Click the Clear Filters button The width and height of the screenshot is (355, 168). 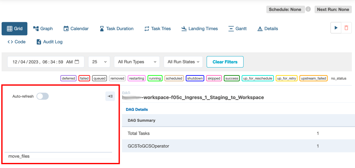[225, 62]
